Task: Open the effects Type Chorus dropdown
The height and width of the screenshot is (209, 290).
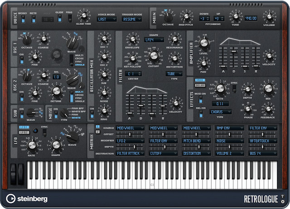Action: [x=221, y=112]
